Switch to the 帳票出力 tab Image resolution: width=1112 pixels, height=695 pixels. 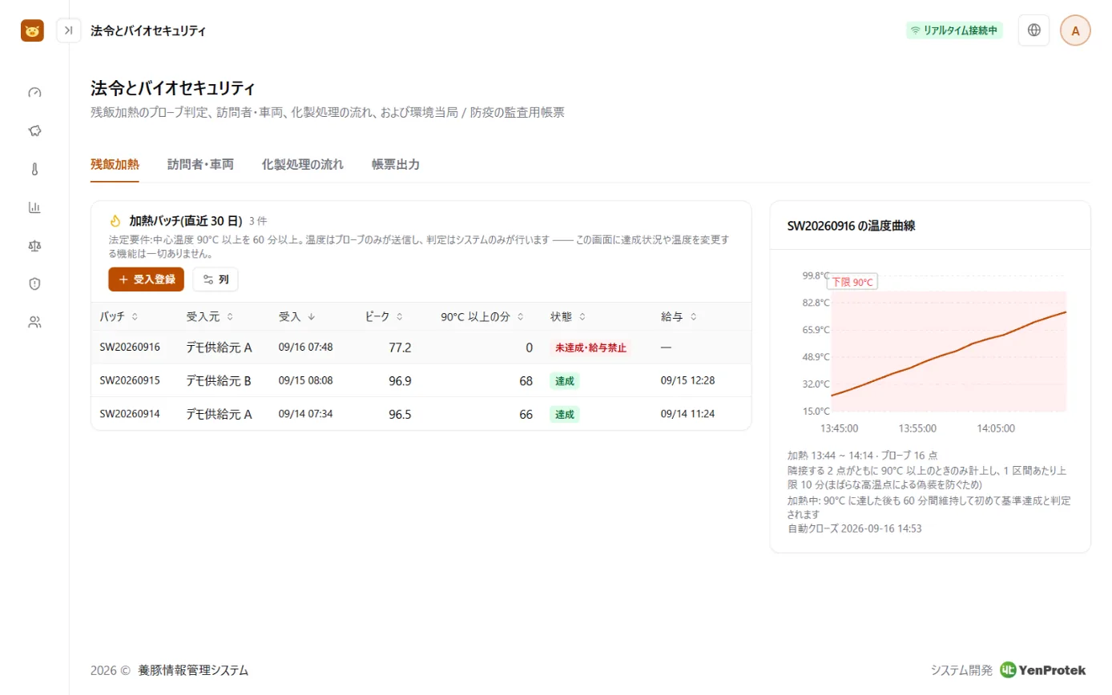(396, 164)
